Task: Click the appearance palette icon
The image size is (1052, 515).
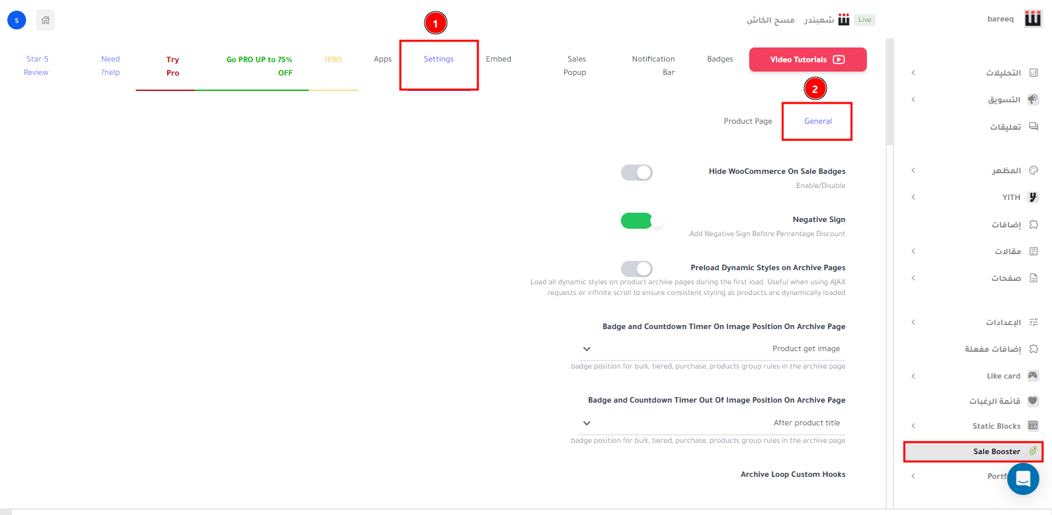Action: 1033,171
